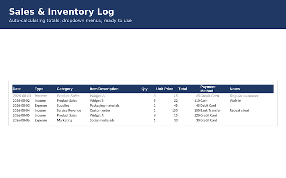This screenshot has width=286, height=178.
Task: Select "Income" in the 2026-08-05 row
Action: point(40,115)
